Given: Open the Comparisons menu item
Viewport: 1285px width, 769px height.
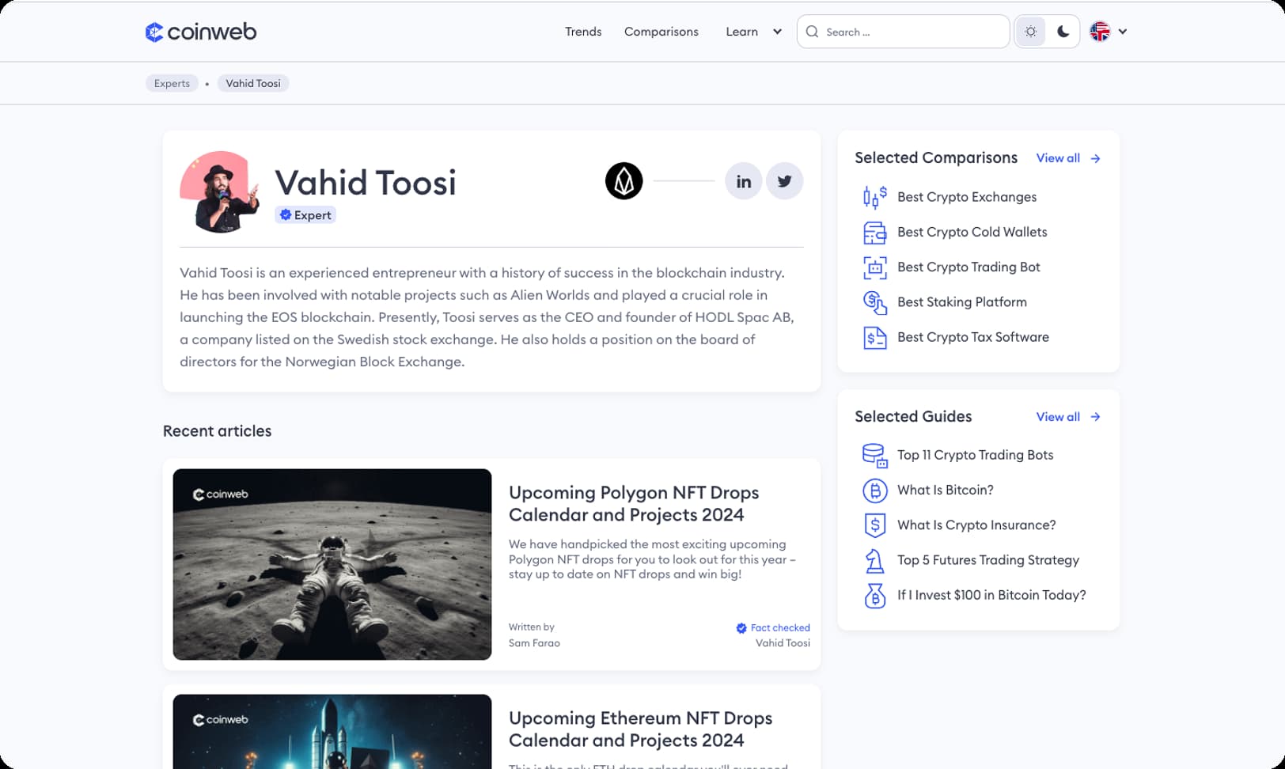Looking at the screenshot, I should [661, 32].
